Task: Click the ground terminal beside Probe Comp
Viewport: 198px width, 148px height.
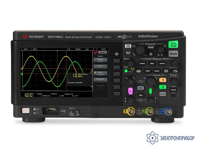Action: [78, 111]
